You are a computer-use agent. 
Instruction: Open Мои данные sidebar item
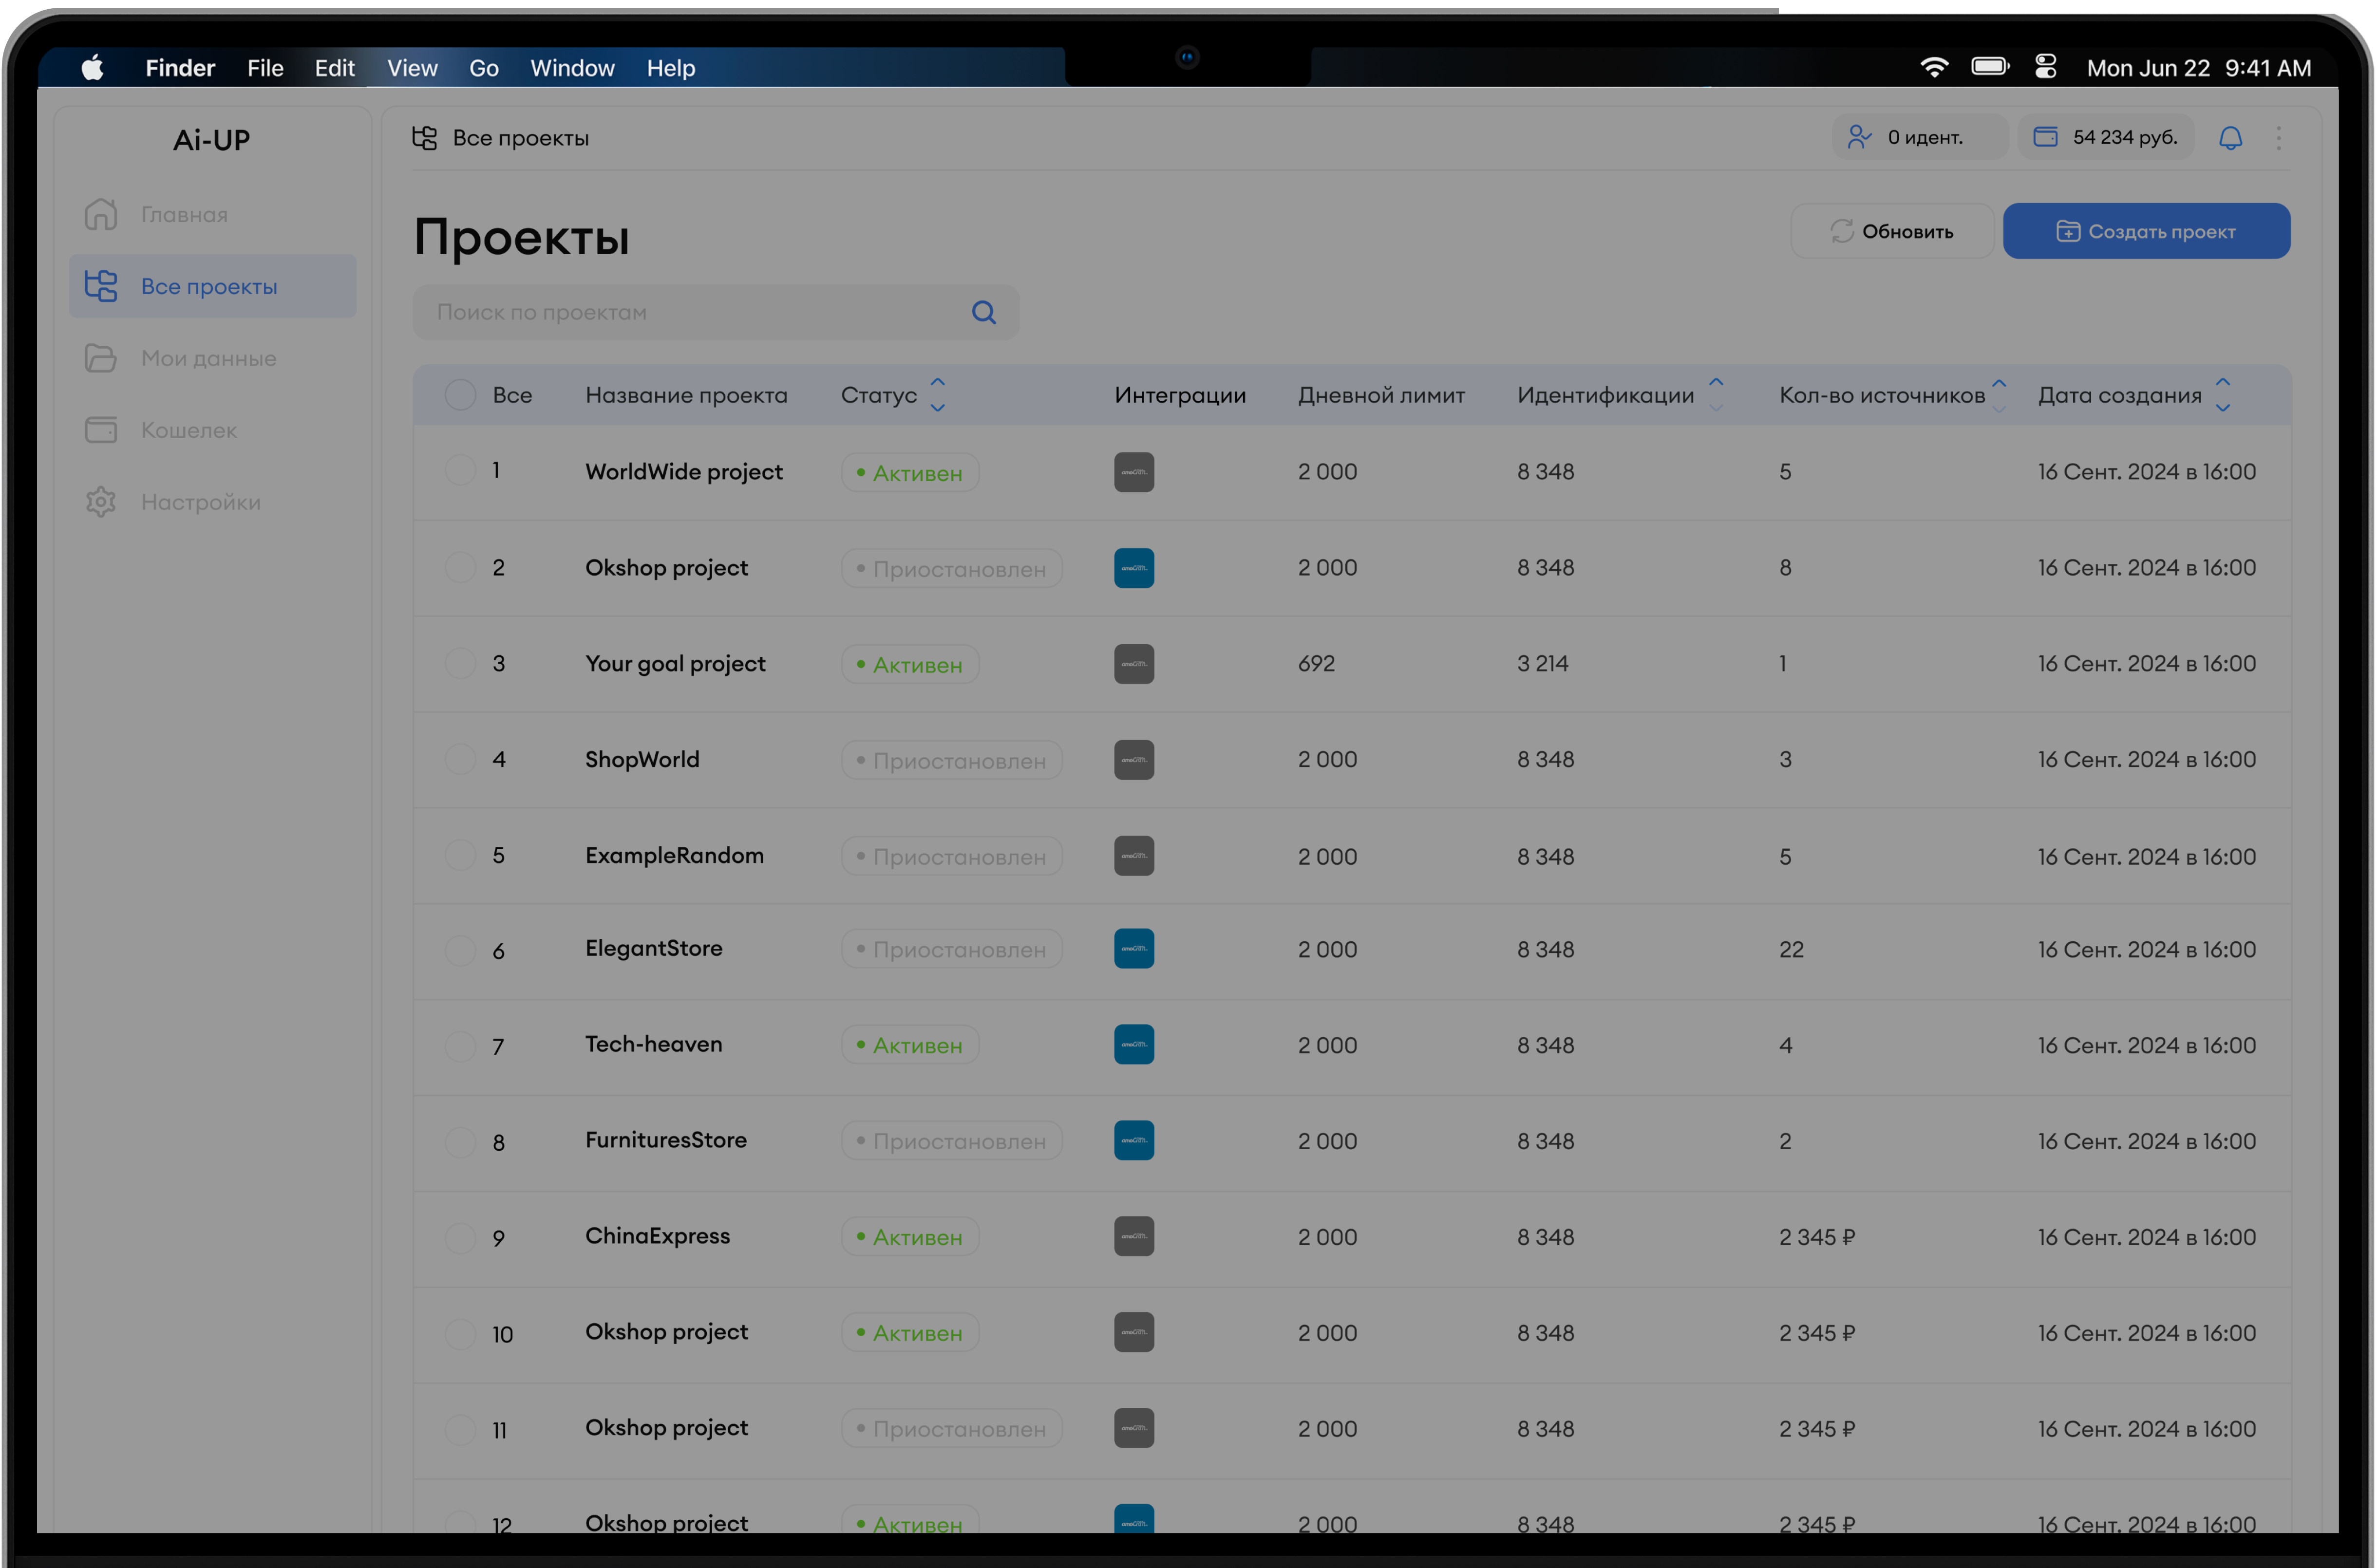click(208, 358)
